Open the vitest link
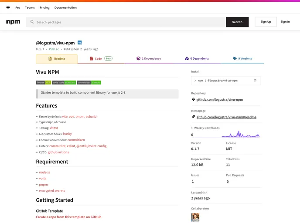Image resolution: width=300 pixels, height=223 pixels. point(54,128)
